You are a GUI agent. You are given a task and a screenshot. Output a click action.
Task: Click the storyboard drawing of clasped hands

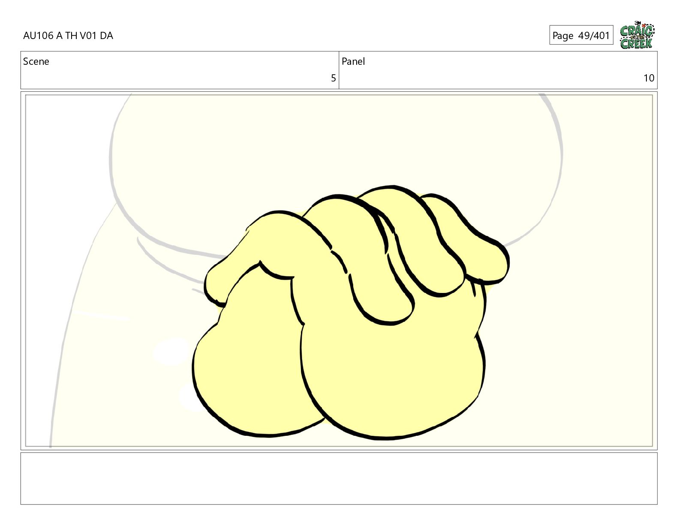point(351,312)
